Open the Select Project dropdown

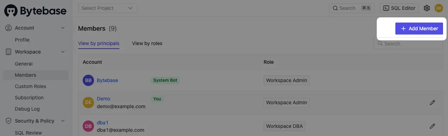coord(107,8)
